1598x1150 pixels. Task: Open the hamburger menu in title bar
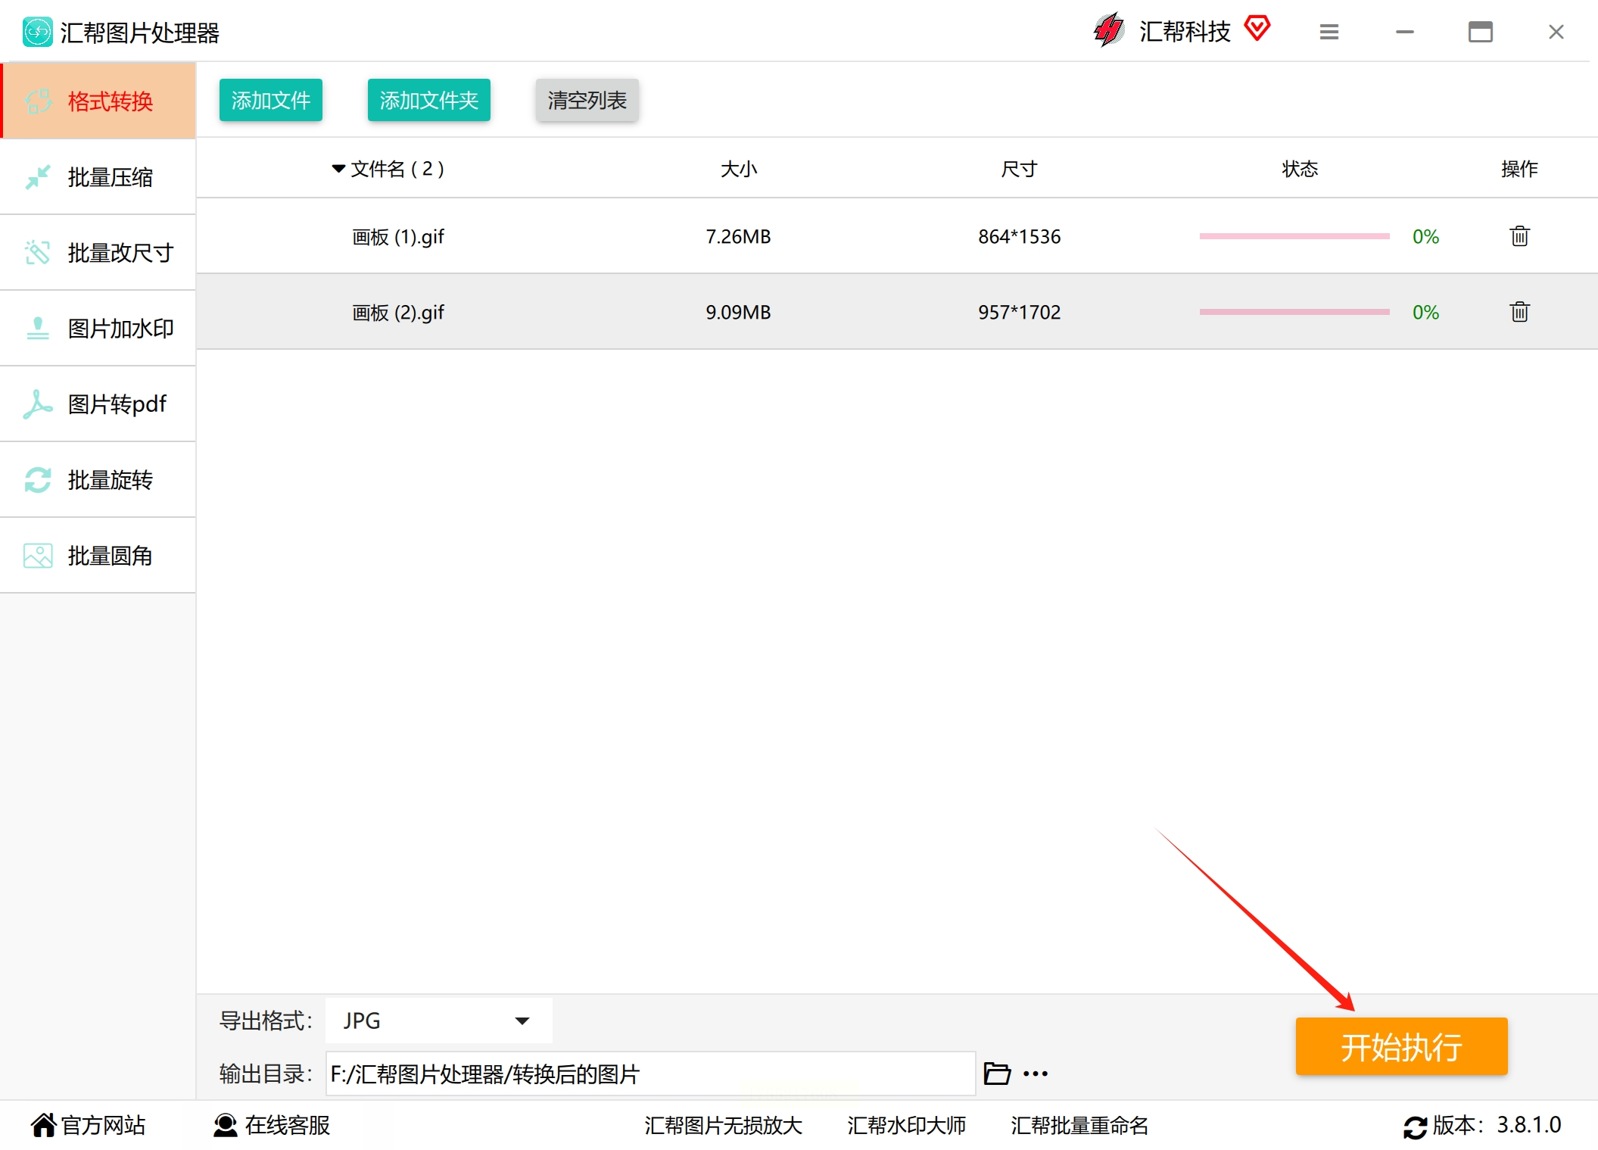tap(1329, 32)
